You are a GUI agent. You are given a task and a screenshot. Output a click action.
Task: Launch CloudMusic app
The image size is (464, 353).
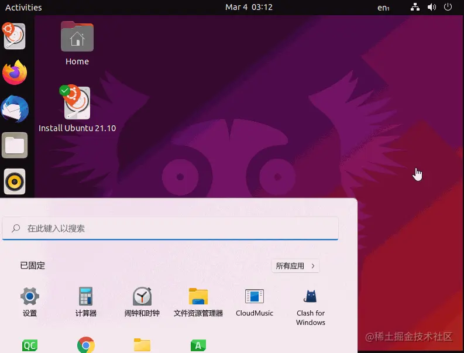click(x=255, y=301)
